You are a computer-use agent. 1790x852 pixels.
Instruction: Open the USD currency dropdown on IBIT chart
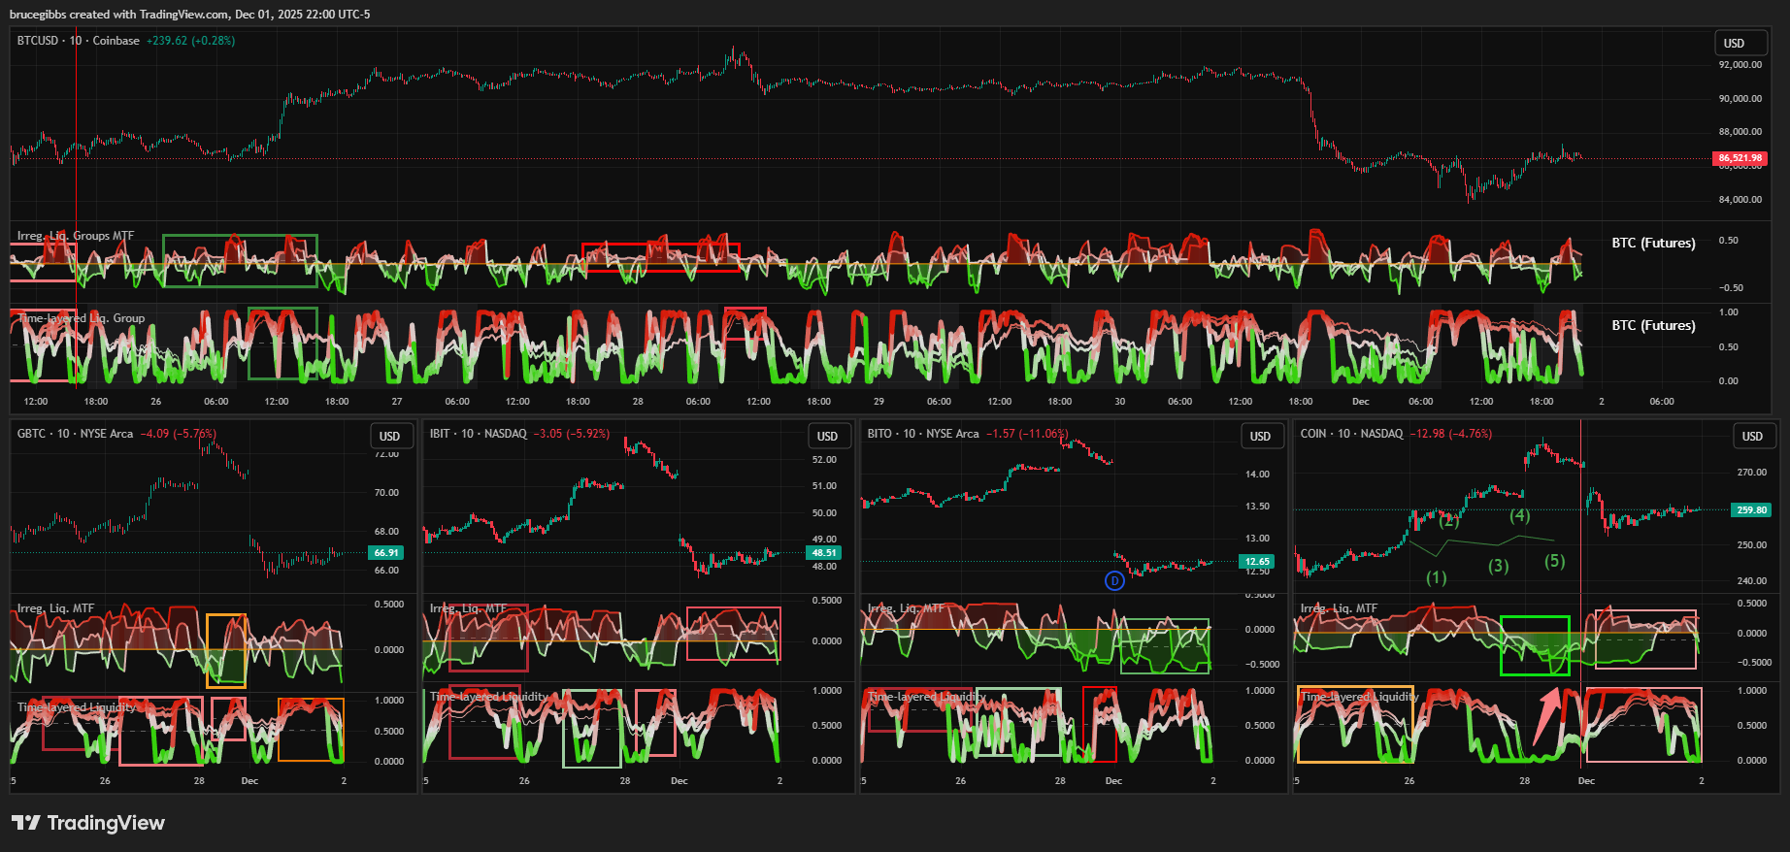tap(828, 437)
